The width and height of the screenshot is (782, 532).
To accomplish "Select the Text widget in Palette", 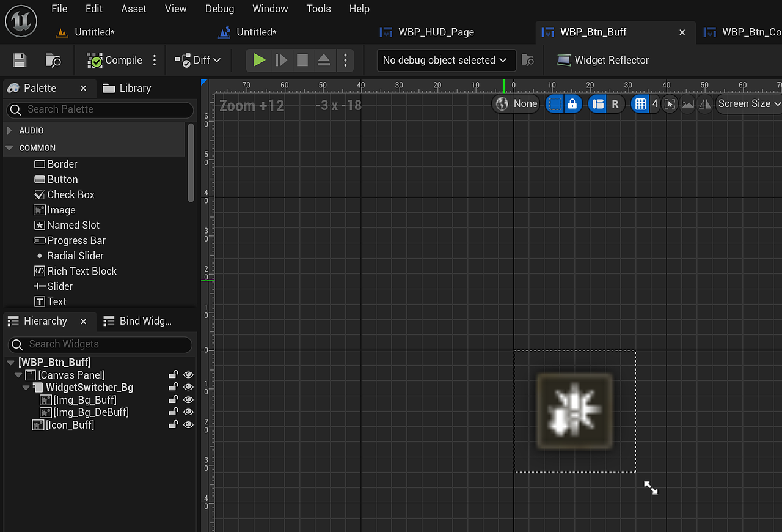I will click(x=50, y=301).
